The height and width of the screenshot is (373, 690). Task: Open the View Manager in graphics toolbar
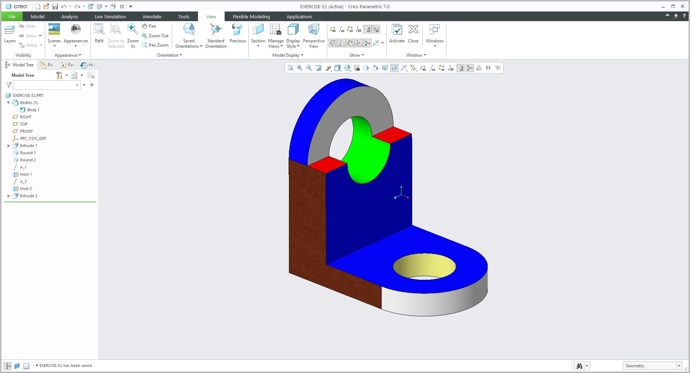pos(357,68)
